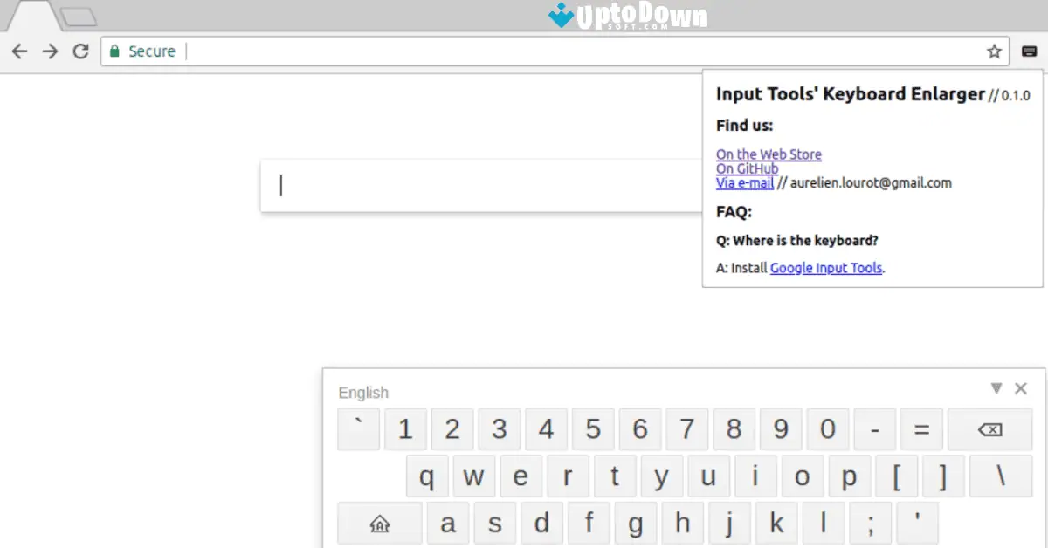Open the keyboard language dropdown arrow
1048x548 pixels.
(x=996, y=388)
